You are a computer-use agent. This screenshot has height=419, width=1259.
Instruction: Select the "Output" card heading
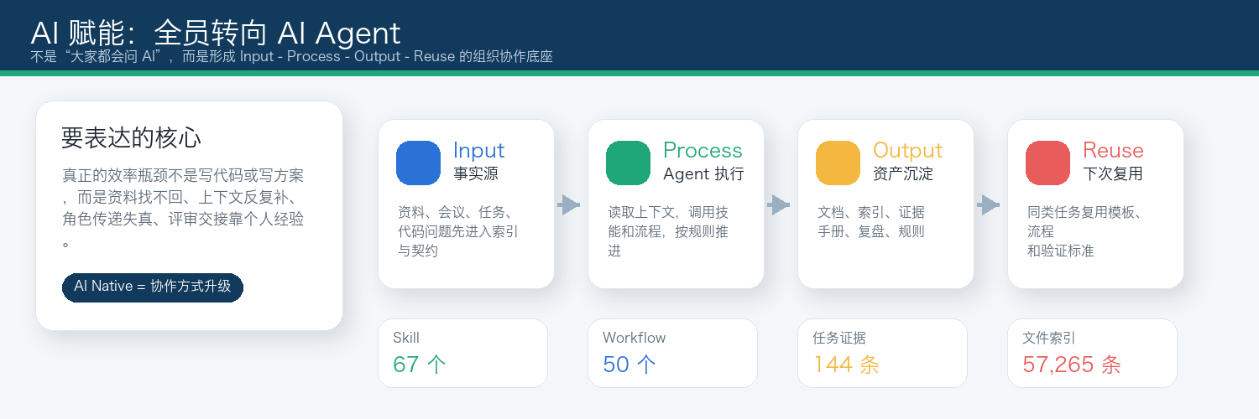pos(907,151)
